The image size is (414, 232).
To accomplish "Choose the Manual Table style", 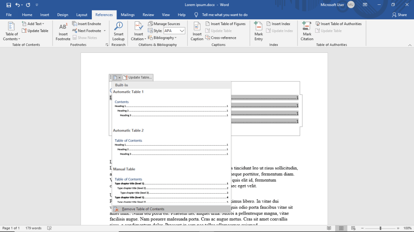I will click(x=171, y=185).
